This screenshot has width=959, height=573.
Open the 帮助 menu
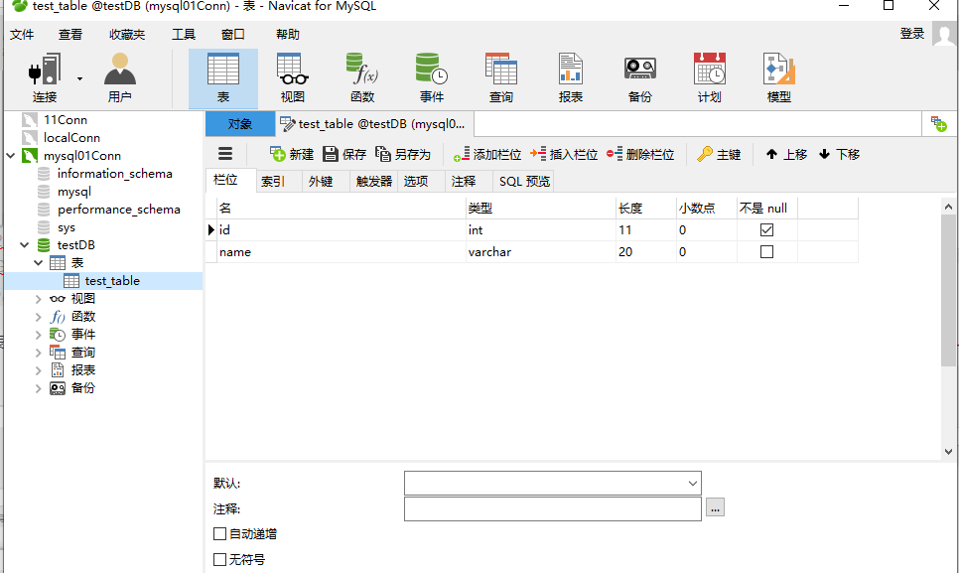click(288, 34)
